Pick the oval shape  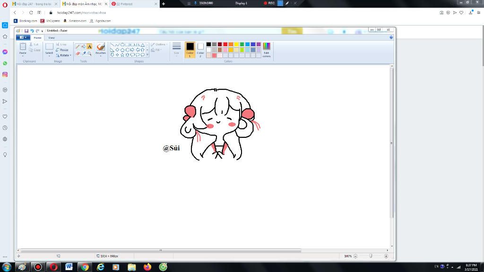[x=122, y=45]
